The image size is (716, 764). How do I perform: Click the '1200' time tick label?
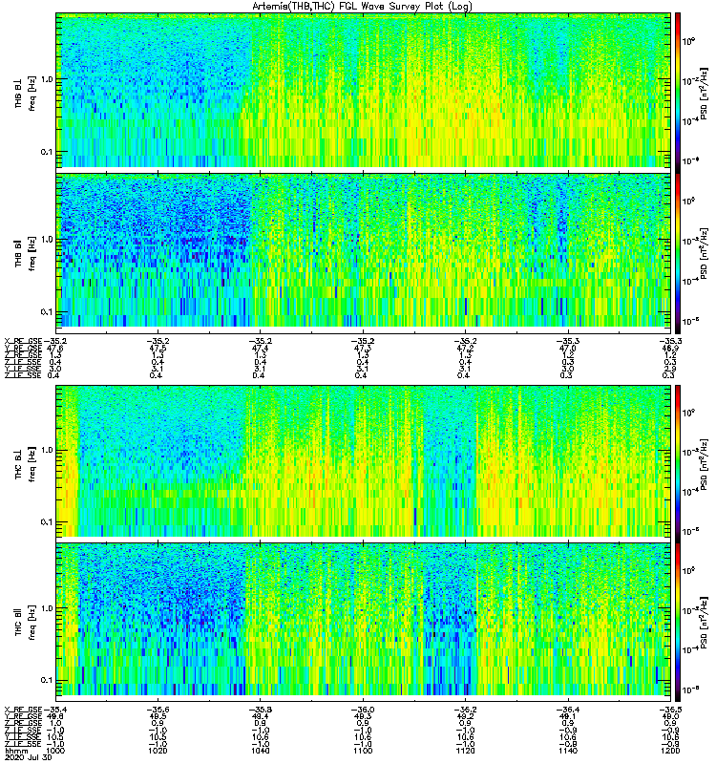coord(670,751)
